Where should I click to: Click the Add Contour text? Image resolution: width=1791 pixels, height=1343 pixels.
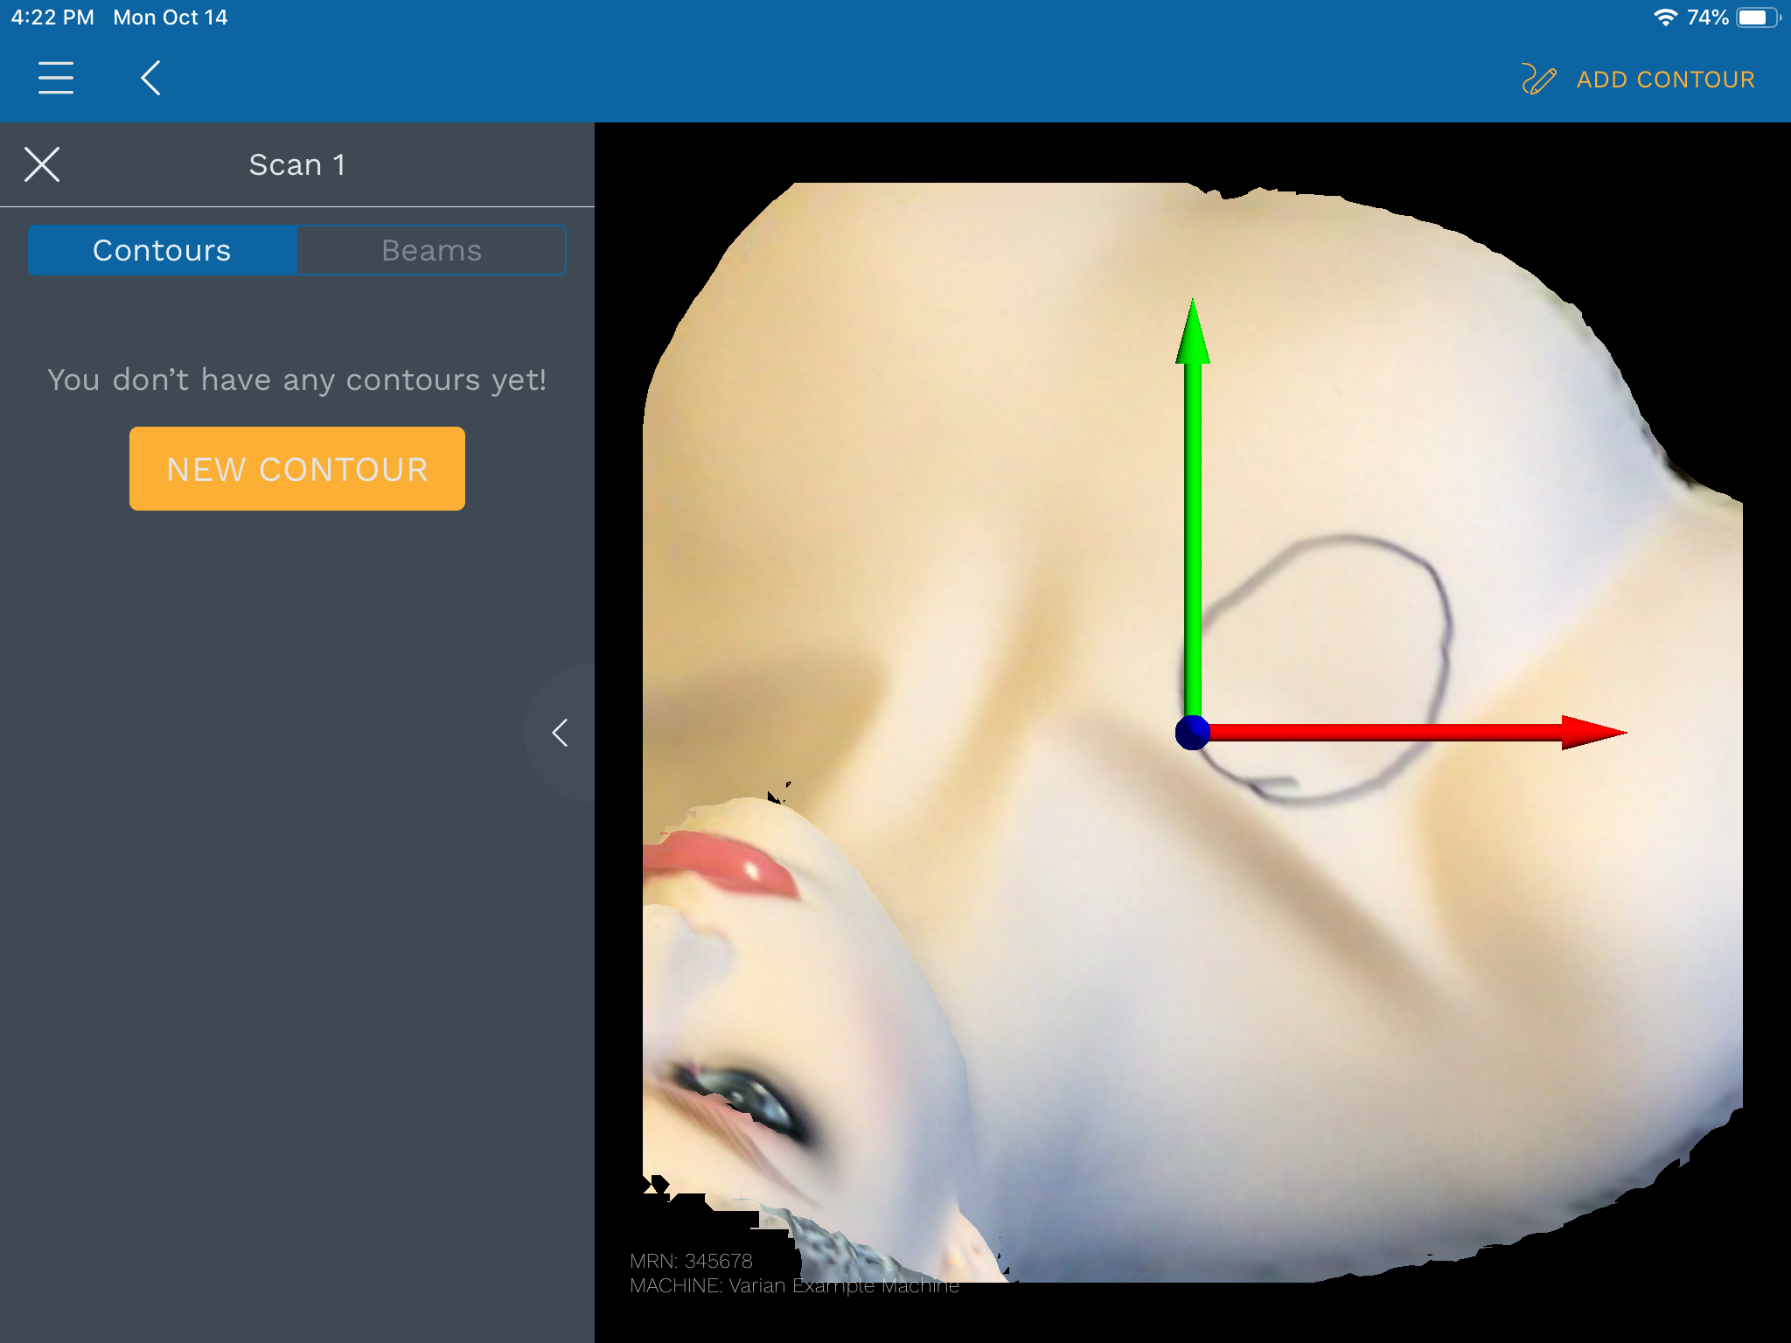pos(1665,80)
